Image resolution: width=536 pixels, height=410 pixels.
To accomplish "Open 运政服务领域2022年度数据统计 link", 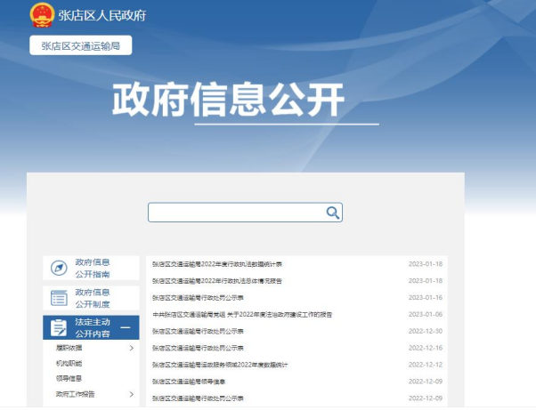I will point(221,365).
